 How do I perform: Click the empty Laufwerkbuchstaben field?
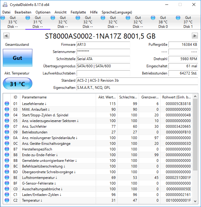103,73
